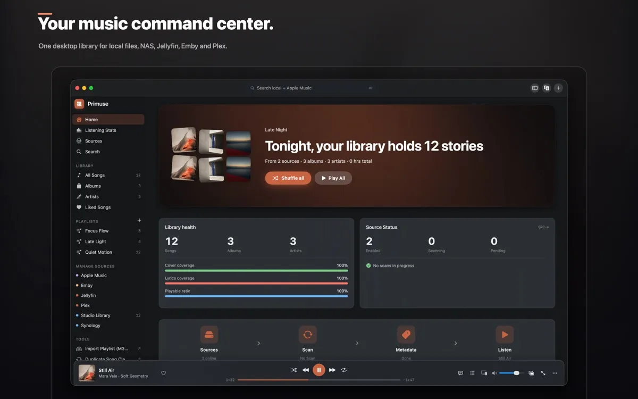Open the language translate icon in title bar

click(x=547, y=88)
